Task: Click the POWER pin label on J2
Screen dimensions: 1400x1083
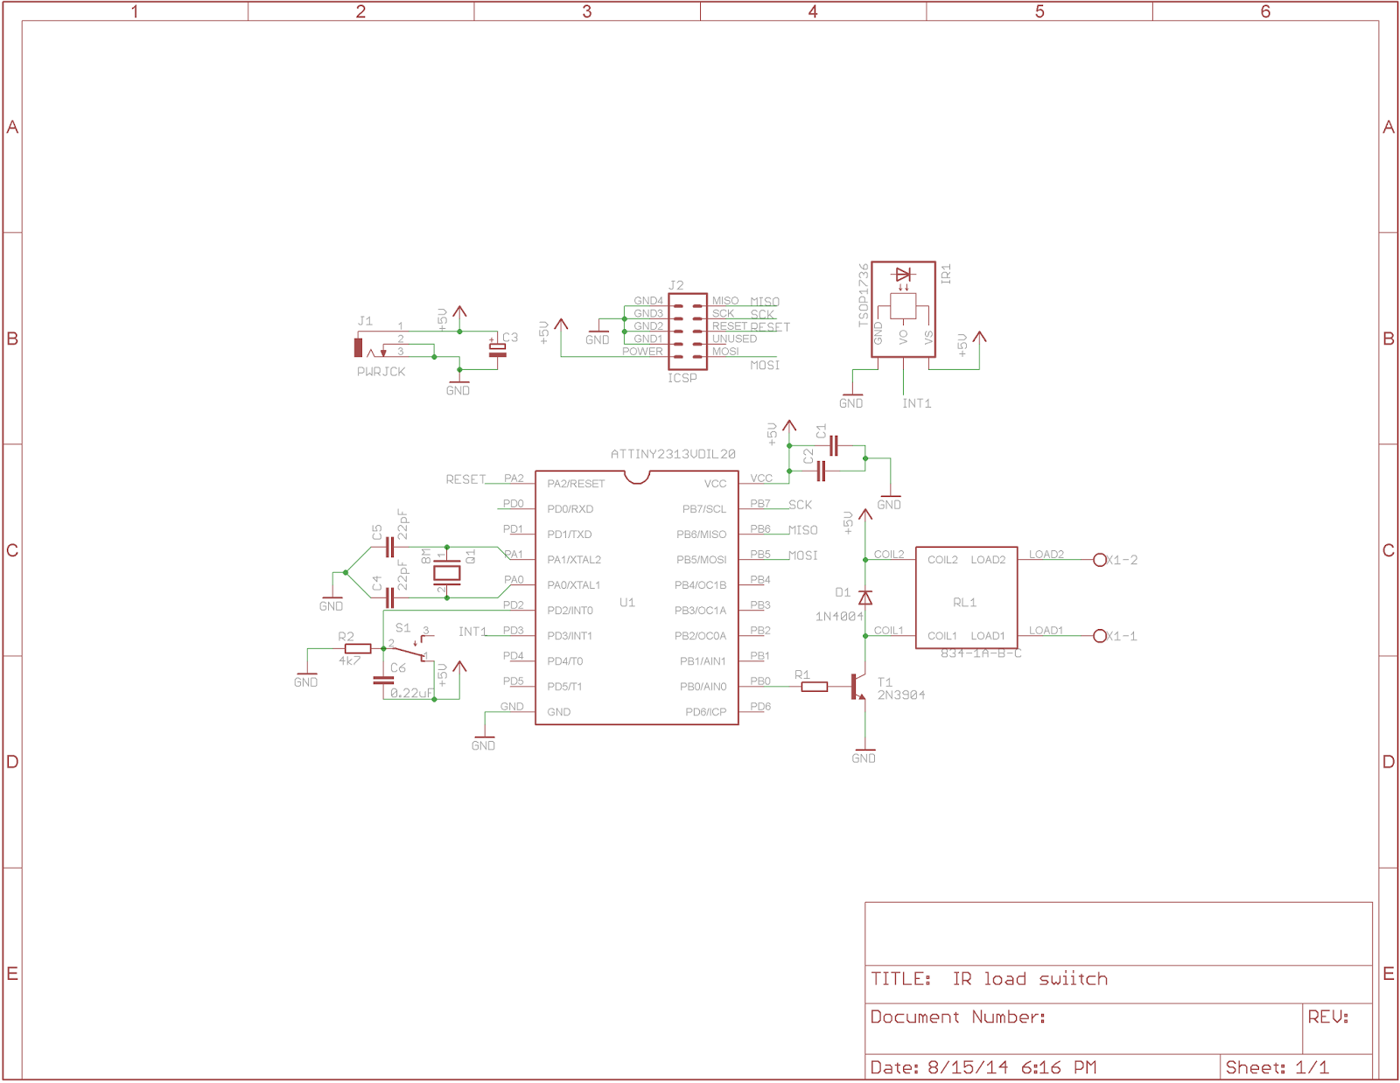Action: tap(643, 351)
